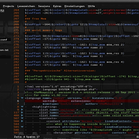The image size is (139, 139).
Task: Click the '### worst memory hogs' comment line
Action: point(43,30)
